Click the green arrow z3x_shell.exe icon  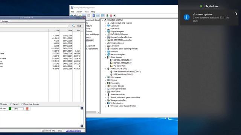[x=201, y=6]
